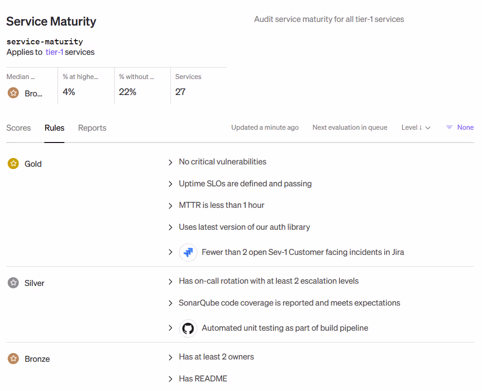The height and width of the screenshot is (391, 482).
Task: Click the Bronze level star badge icon
Action: [13, 359]
